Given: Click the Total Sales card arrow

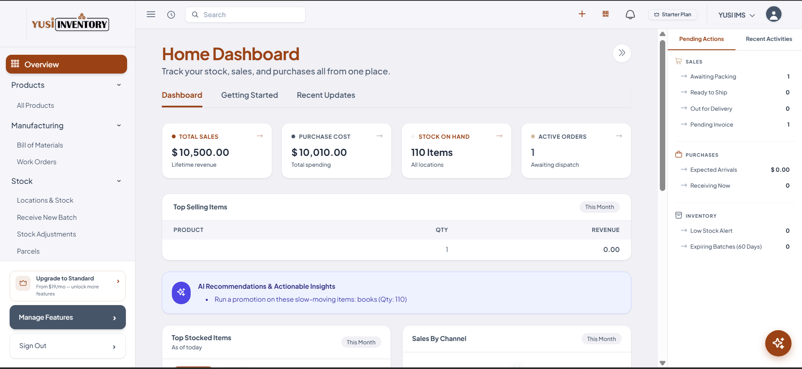Looking at the screenshot, I should coord(260,136).
